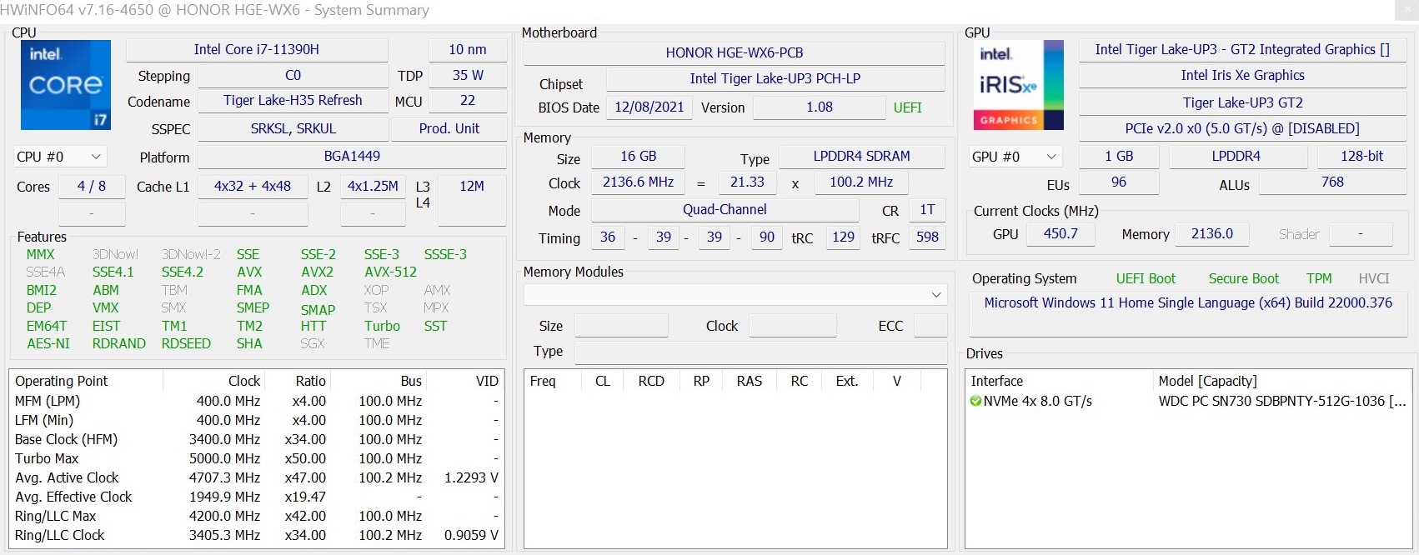Open the CPU #0 selector dropdown
1419x555 pixels.
[58, 157]
